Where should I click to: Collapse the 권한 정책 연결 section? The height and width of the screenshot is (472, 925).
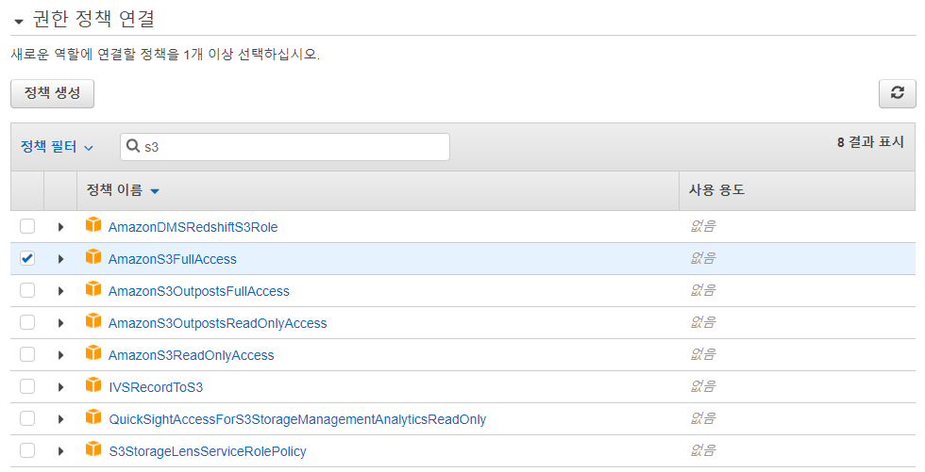click(18, 22)
